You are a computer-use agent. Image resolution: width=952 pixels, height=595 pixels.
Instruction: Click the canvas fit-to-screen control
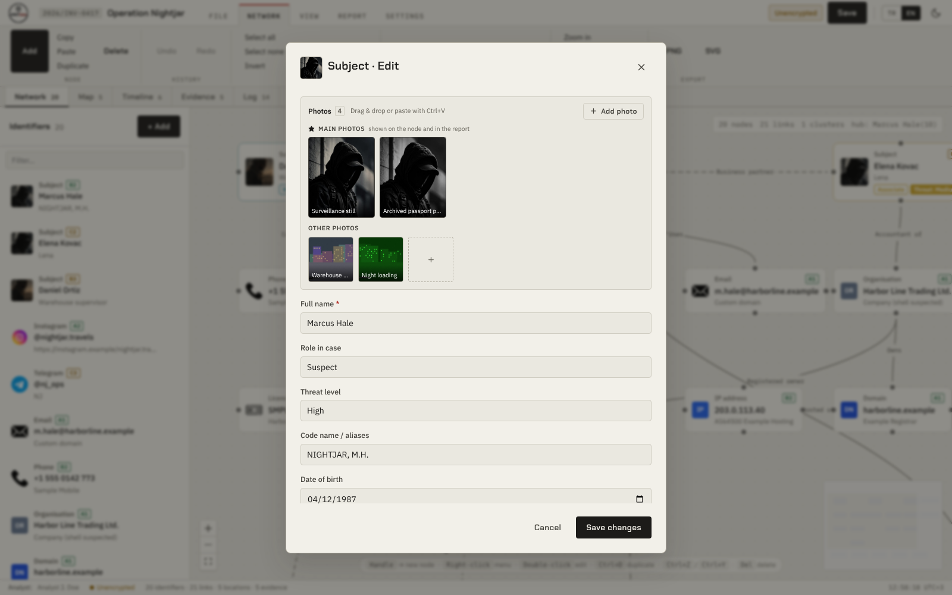(x=208, y=561)
